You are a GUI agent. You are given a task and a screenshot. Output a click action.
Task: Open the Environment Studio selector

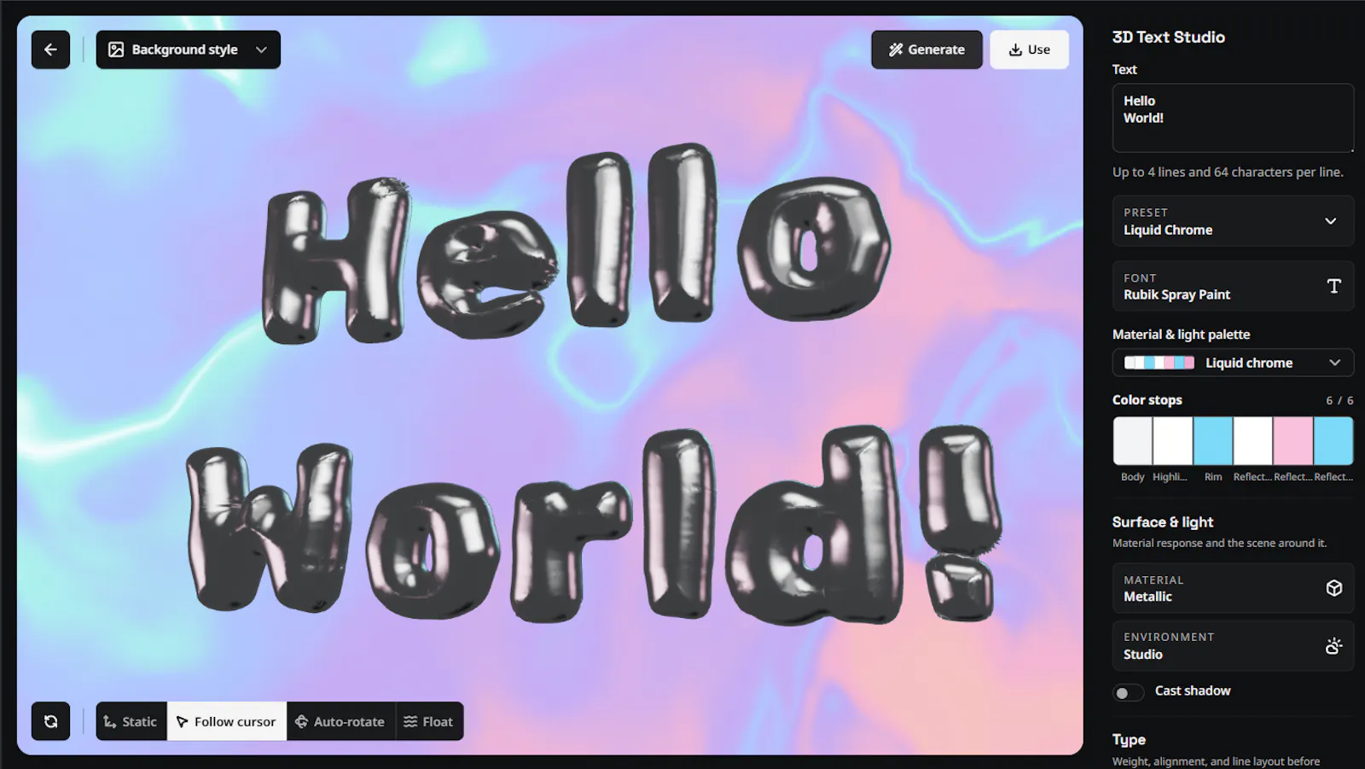1233,646
